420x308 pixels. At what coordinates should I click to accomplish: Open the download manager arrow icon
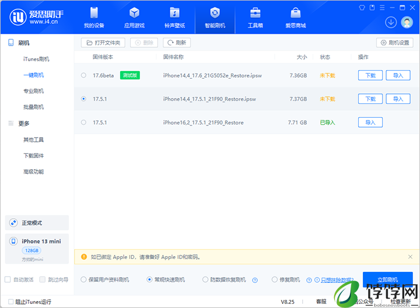(391, 22)
